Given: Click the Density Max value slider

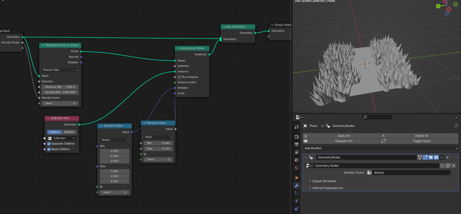Looking at the screenshot, I should pyautogui.click(x=60, y=92).
